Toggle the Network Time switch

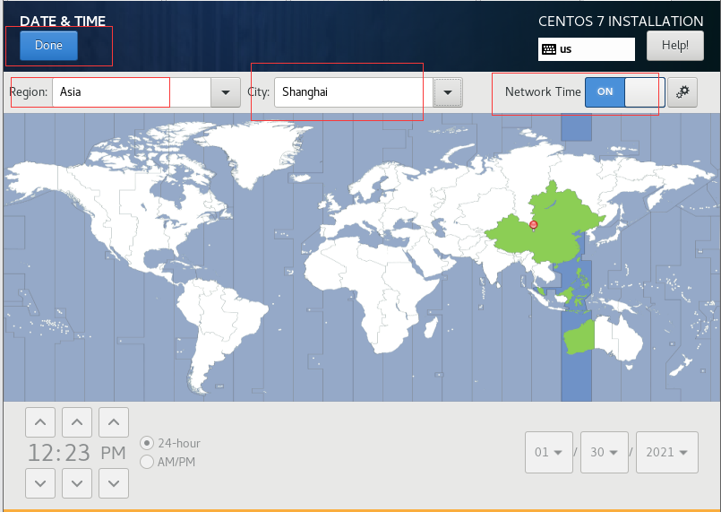pos(624,92)
